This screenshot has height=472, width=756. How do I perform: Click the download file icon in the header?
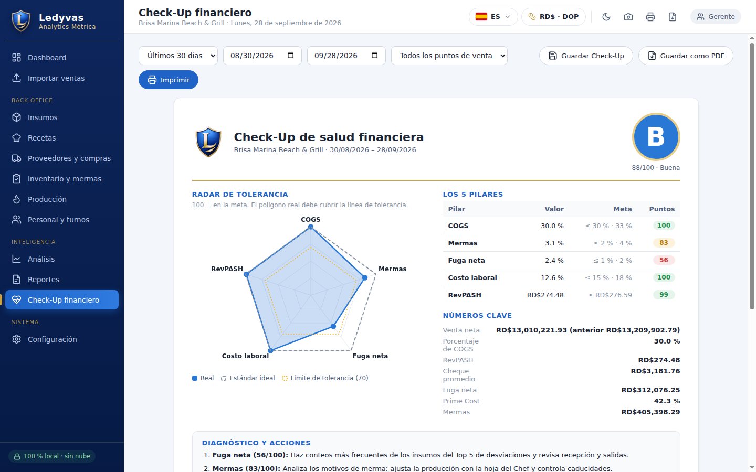click(673, 17)
